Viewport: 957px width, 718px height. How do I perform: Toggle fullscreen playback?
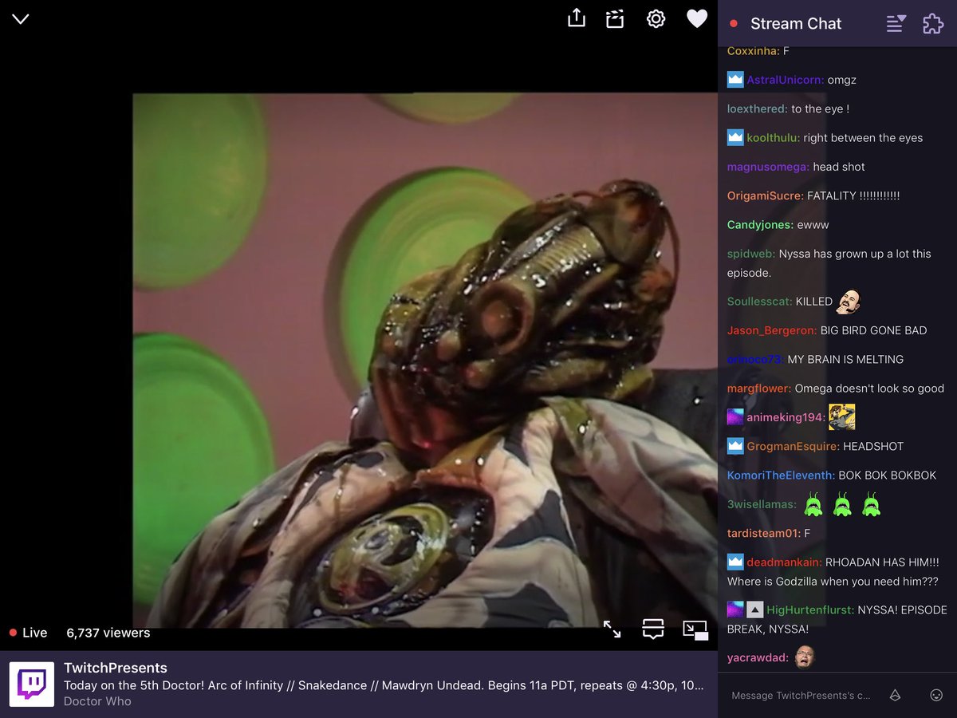[612, 629]
